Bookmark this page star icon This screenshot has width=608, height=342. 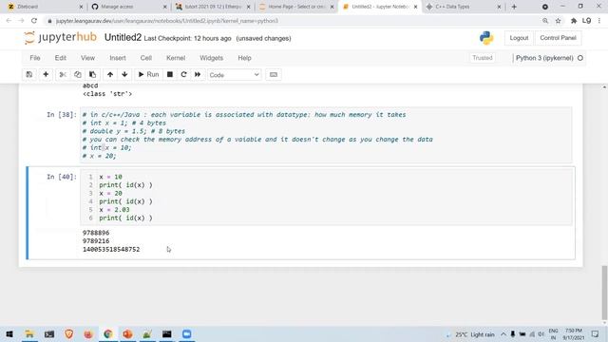[x=559, y=21]
